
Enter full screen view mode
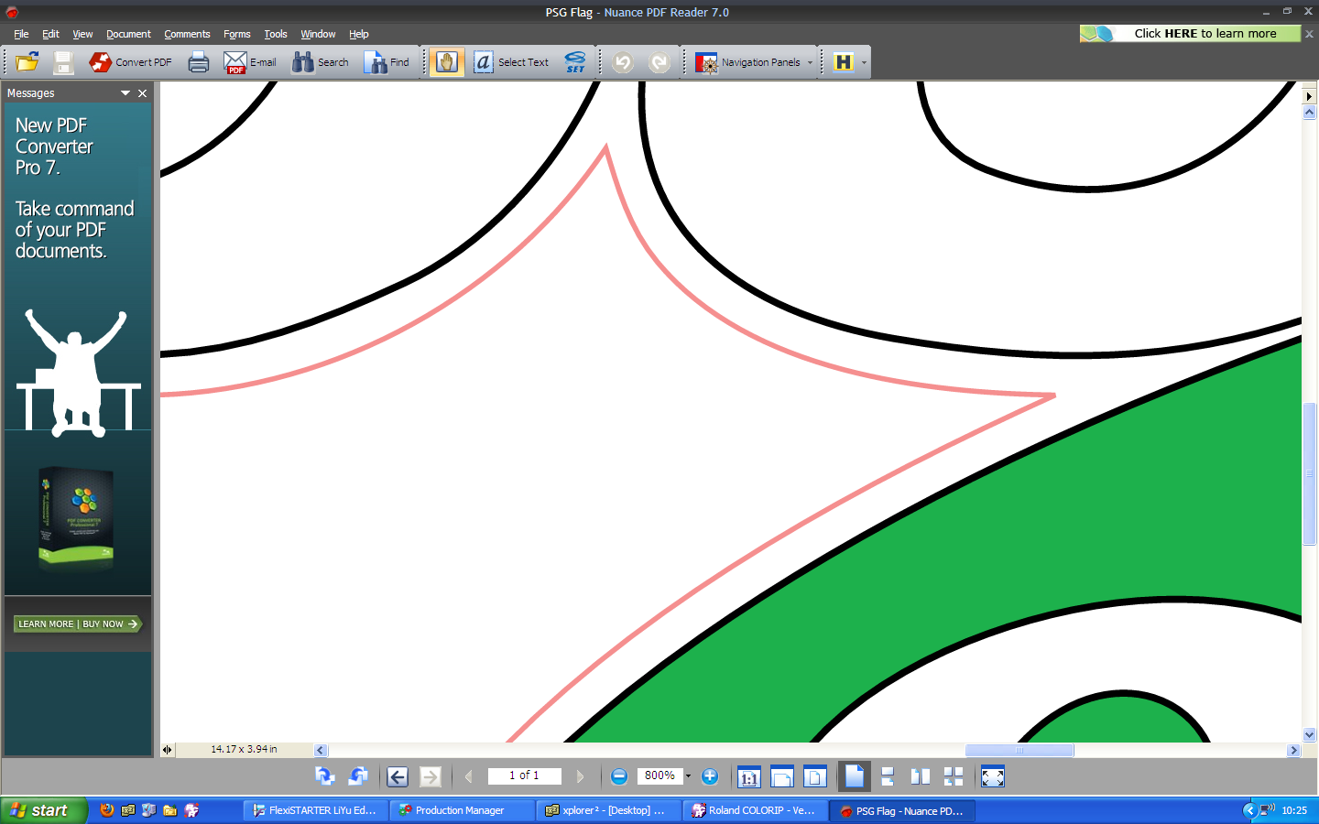coord(992,776)
